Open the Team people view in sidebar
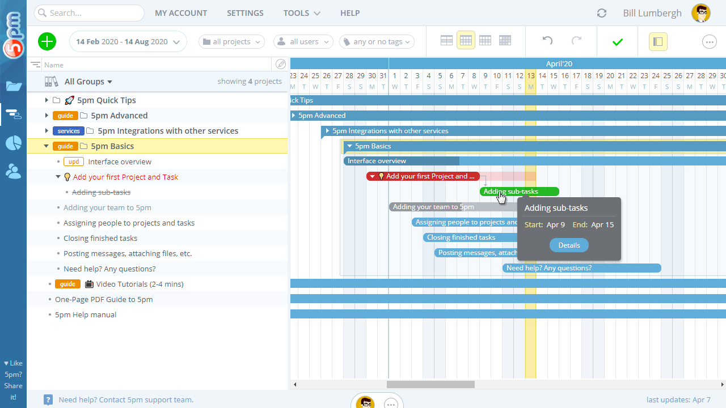Image resolution: width=726 pixels, height=408 pixels. coord(13,171)
